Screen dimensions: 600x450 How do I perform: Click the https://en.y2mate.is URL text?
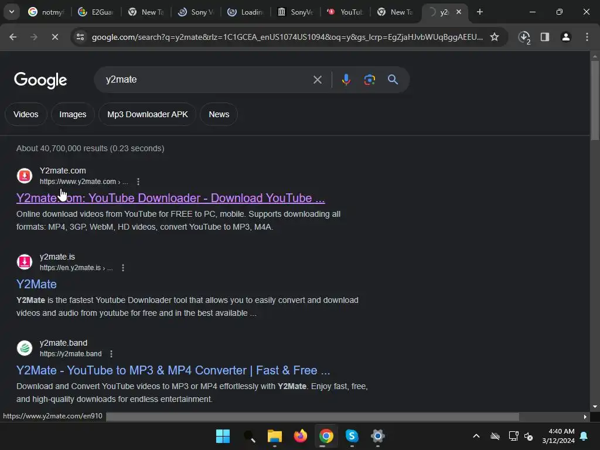[70, 268]
